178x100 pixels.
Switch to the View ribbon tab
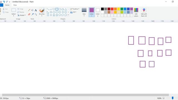click(x=15, y=5)
